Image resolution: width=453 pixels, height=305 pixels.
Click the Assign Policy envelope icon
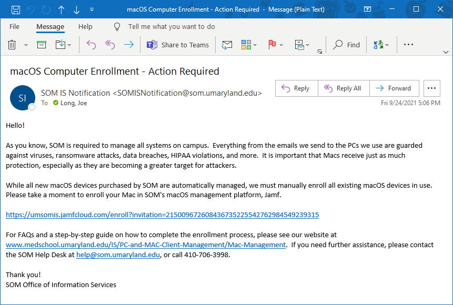[x=299, y=45]
